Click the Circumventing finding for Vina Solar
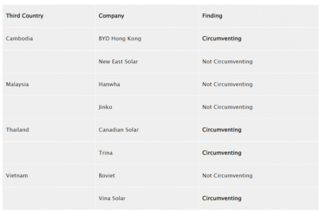Viewport: 320px width, 212px height. pos(221,198)
